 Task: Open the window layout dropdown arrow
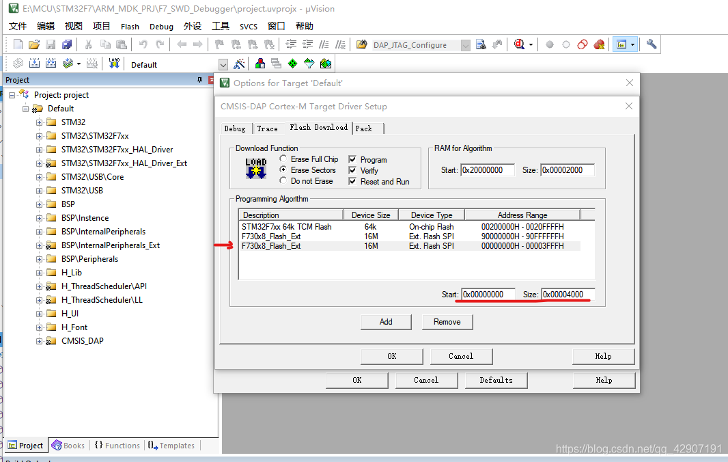tap(632, 45)
